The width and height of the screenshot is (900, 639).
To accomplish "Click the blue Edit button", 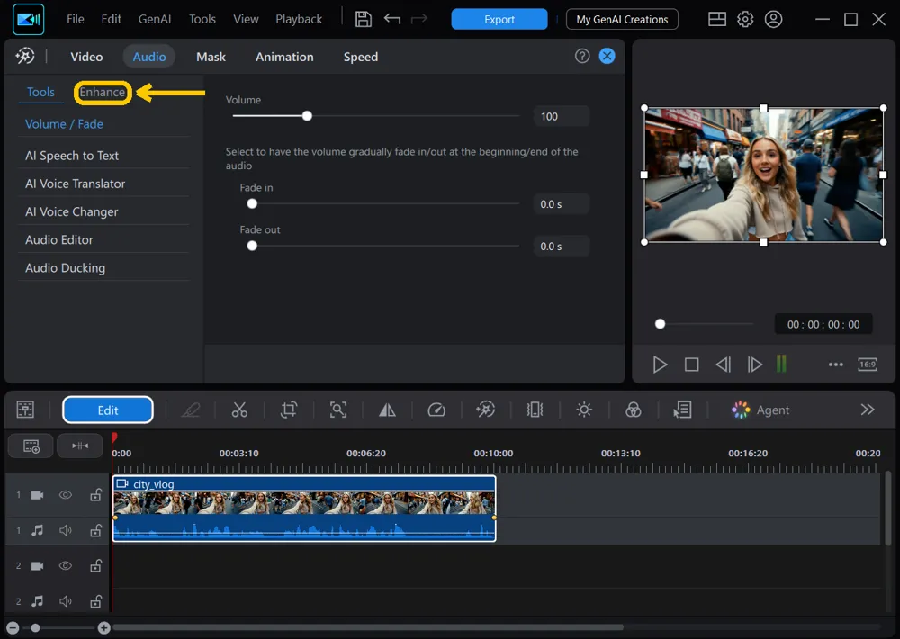I will click(108, 409).
